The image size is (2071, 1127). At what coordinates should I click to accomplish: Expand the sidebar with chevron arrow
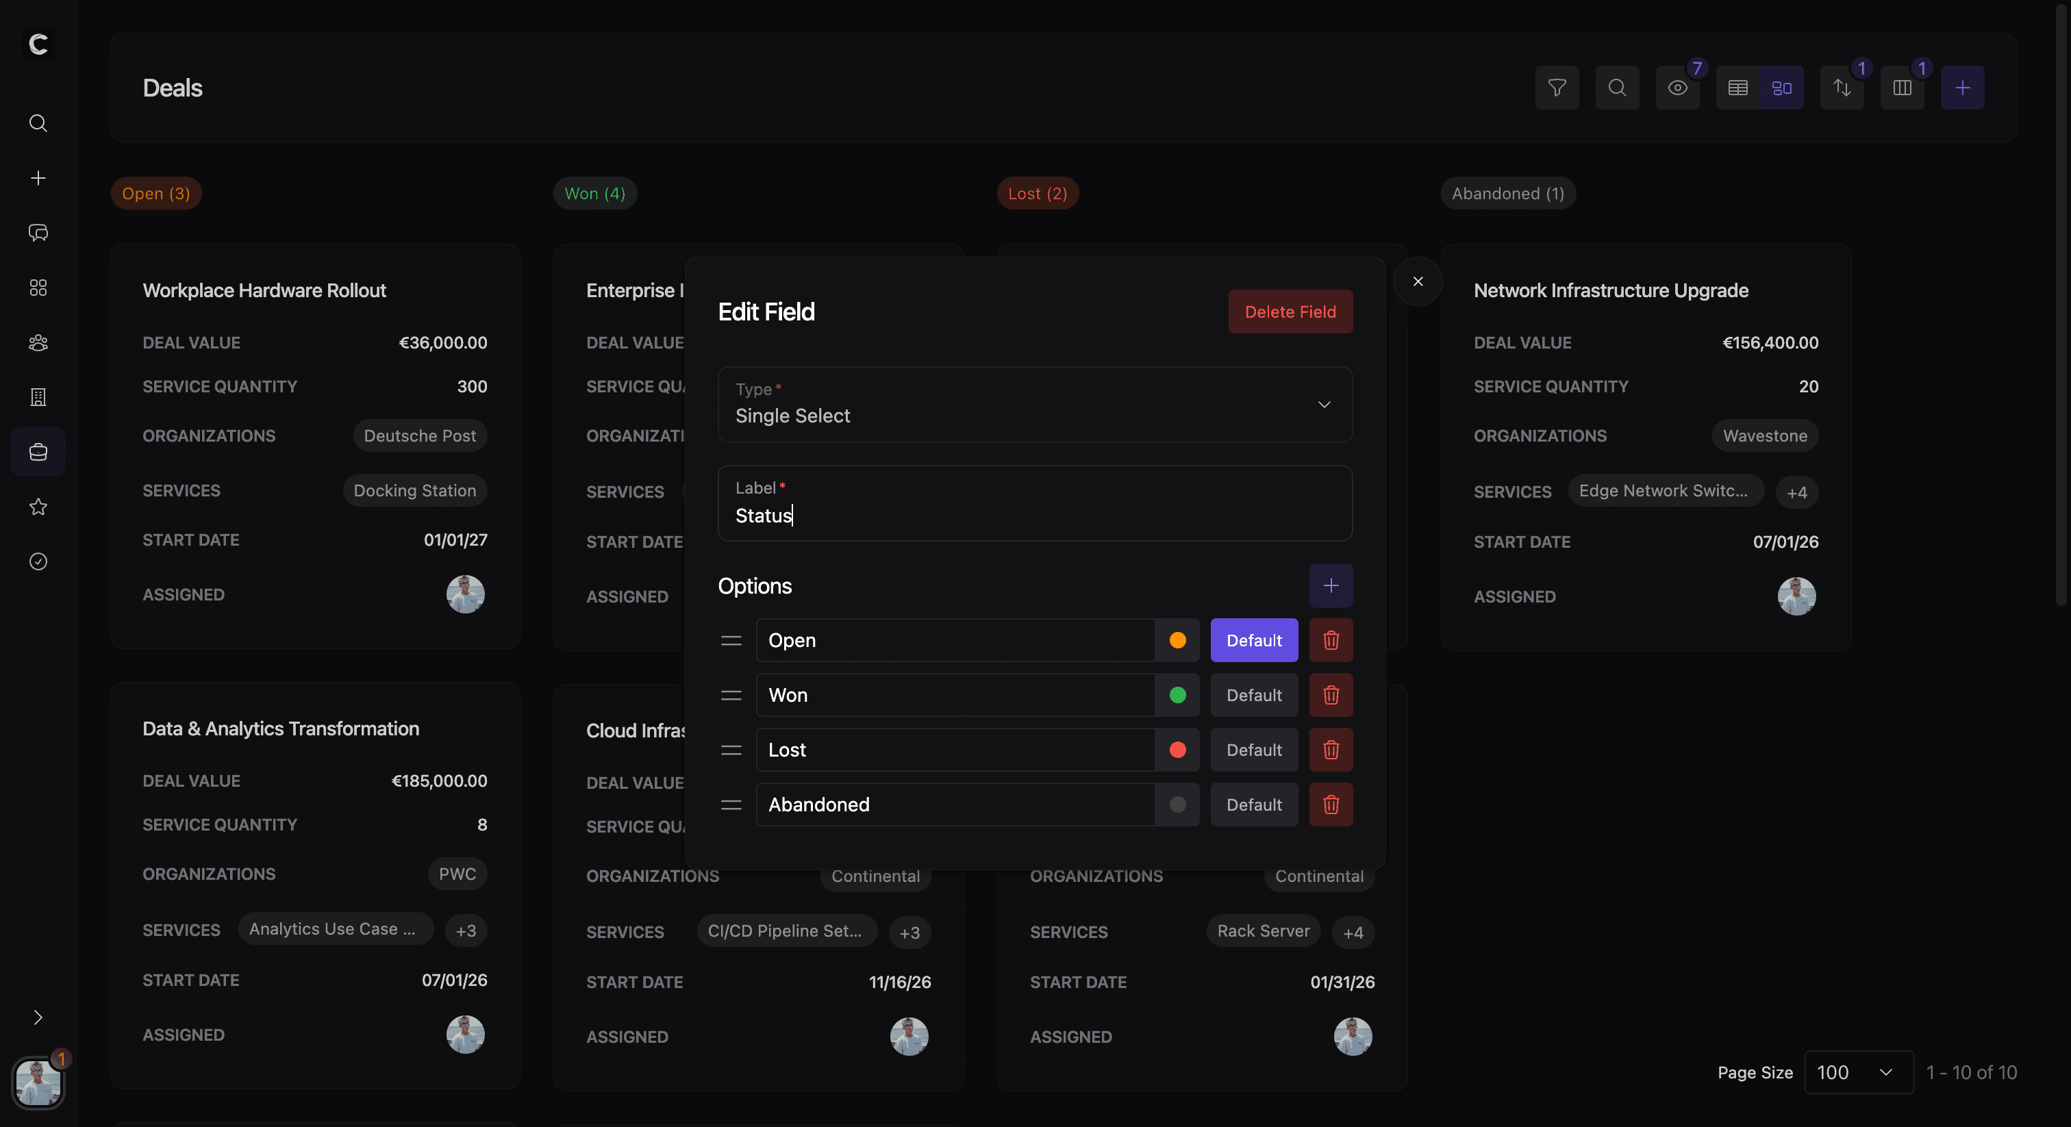pyautogui.click(x=38, y=1017)
